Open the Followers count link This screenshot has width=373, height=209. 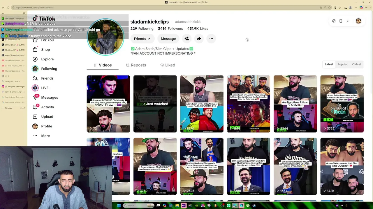(x=170, y=28)
